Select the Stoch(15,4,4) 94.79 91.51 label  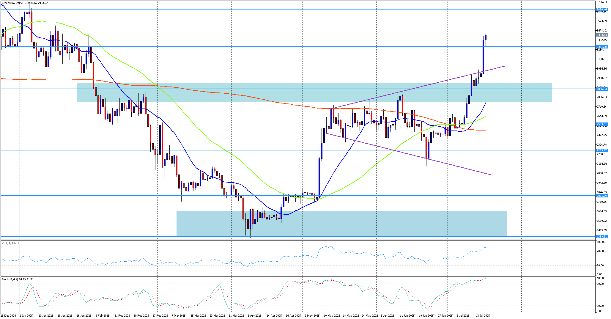tap(18, 279)
